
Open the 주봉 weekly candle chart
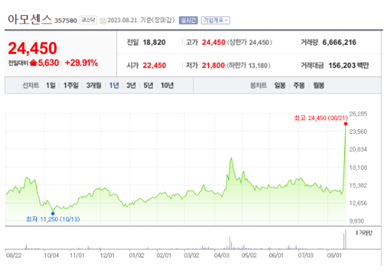299,85
